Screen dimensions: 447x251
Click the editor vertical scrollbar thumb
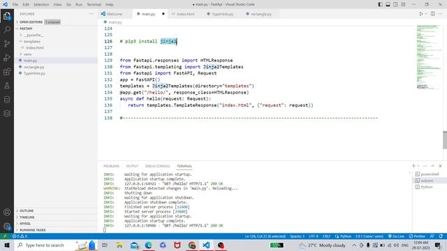[445, 140]
